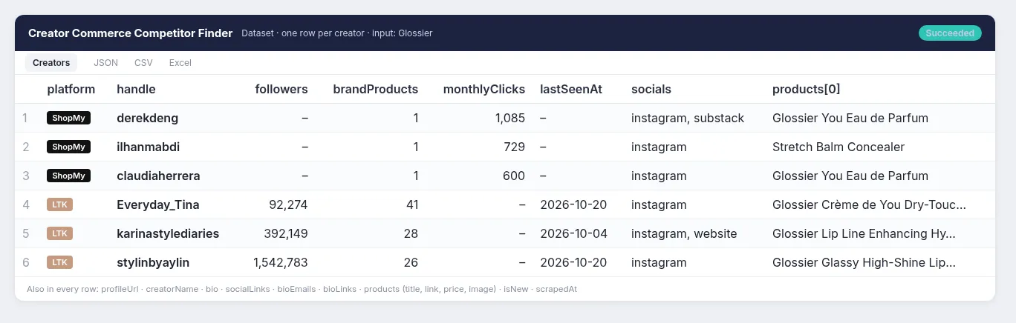Click brandProducts value 41
This screenshot has height=323, width=1016.
pyautogui.click(x=411, y=204)
